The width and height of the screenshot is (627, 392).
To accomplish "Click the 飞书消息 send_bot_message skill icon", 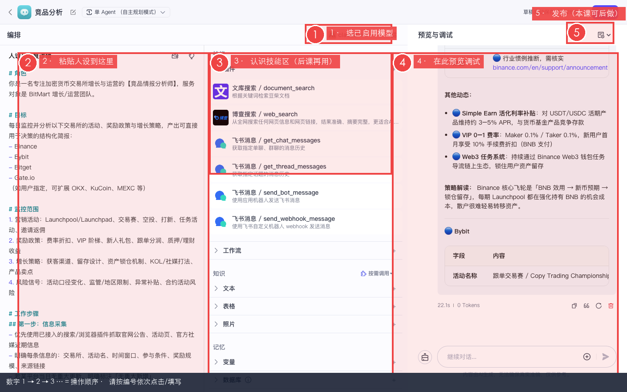I will pyautogui.click(x=221, y=196).
